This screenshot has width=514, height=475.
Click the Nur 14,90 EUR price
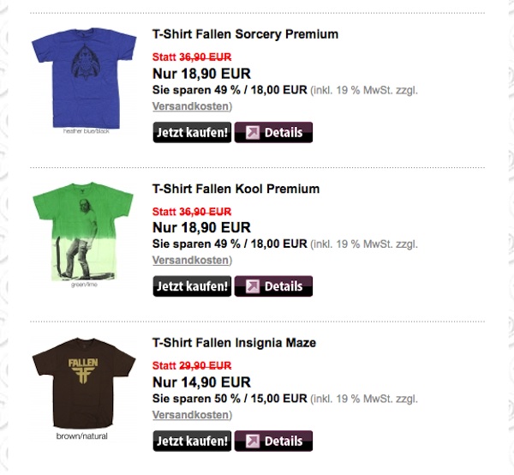(x=201, y=382)
